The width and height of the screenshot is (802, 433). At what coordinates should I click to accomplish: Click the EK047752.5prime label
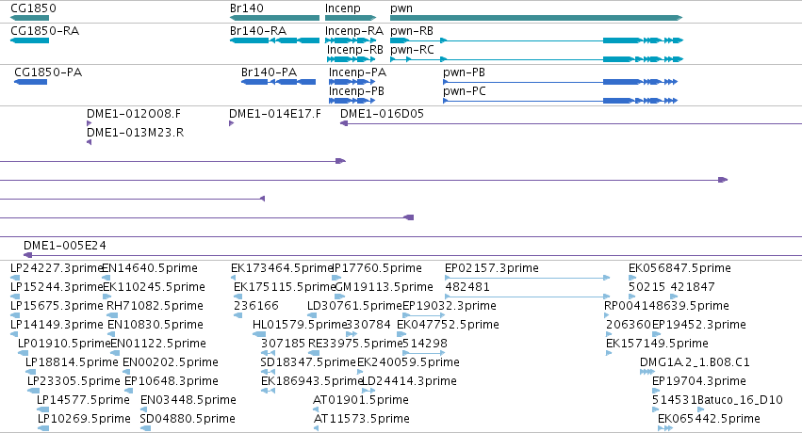448,325
